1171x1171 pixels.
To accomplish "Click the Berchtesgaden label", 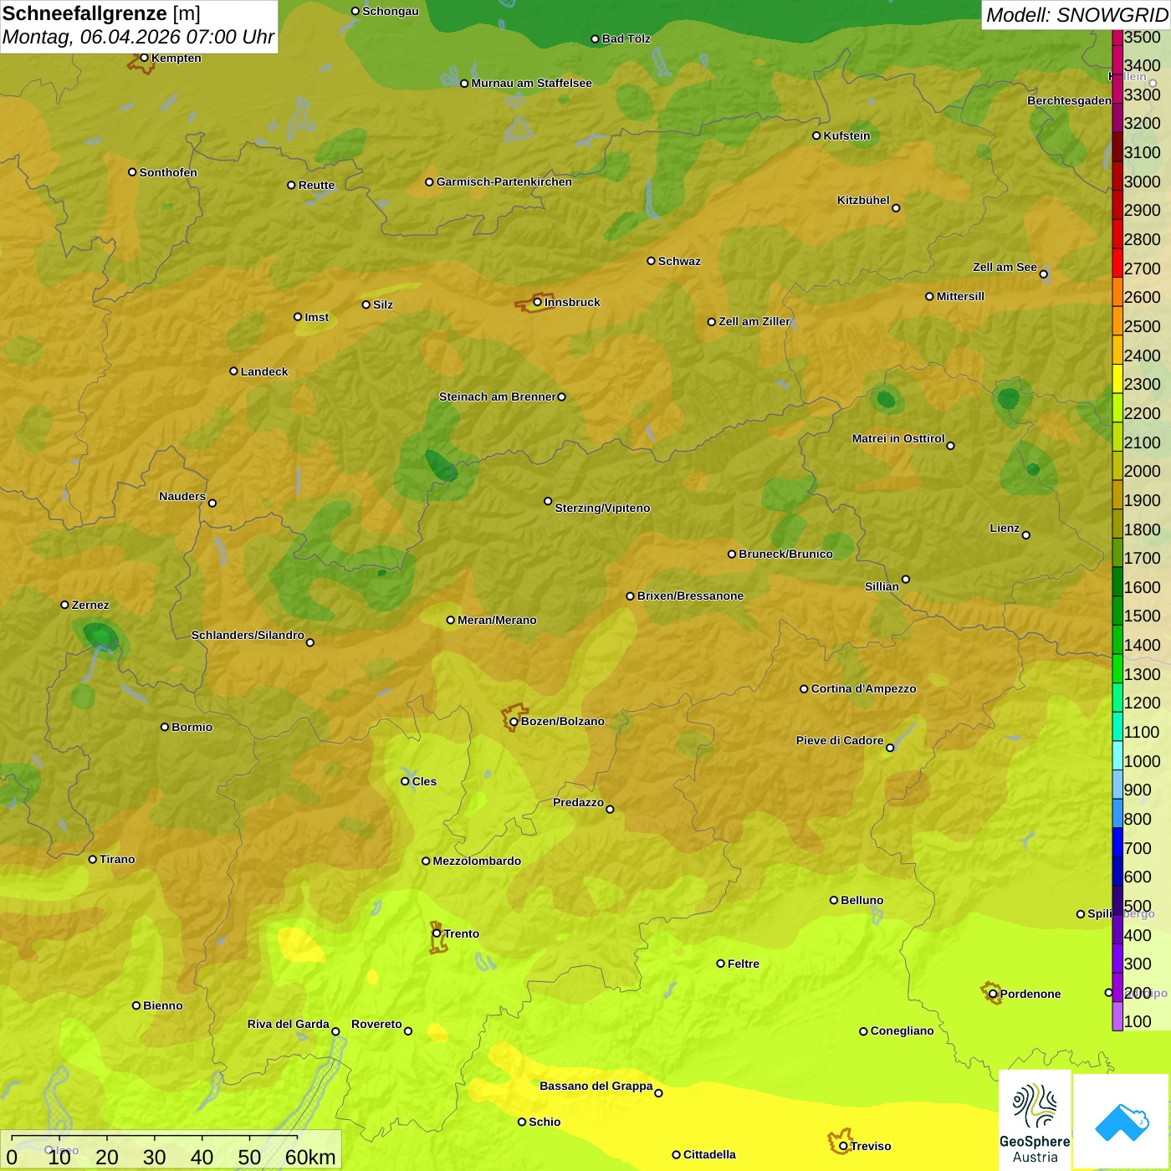I will [x=1069, y=100].
